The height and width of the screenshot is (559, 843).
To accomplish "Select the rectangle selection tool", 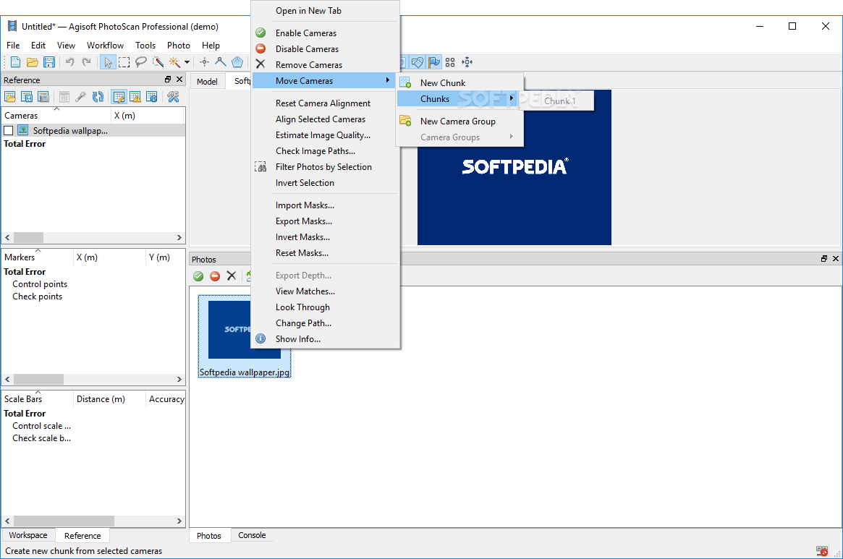I will (124, 62).
